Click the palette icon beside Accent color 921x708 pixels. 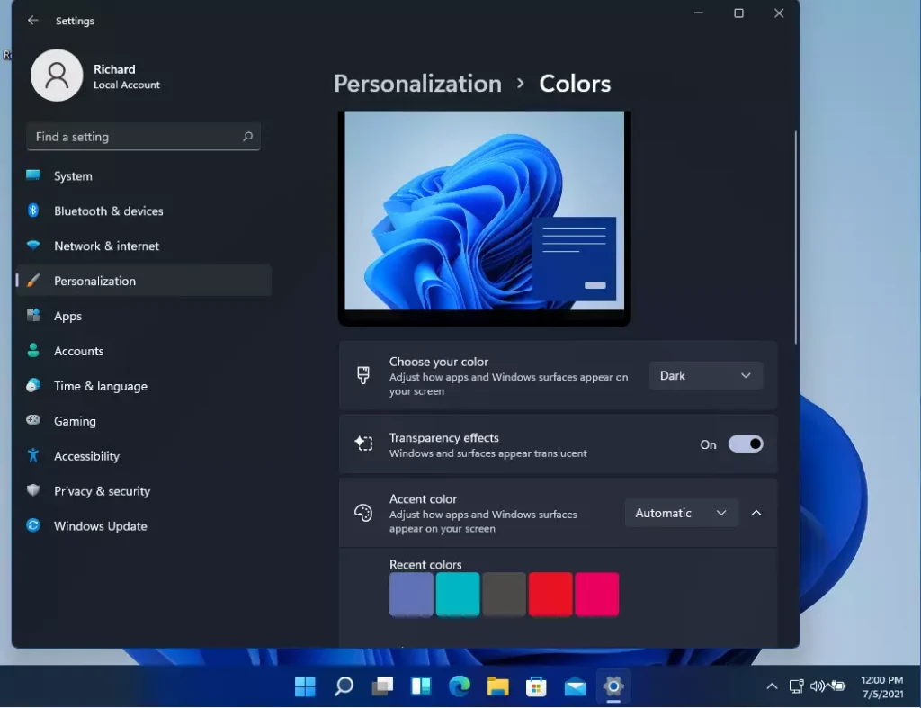[363, 513]
